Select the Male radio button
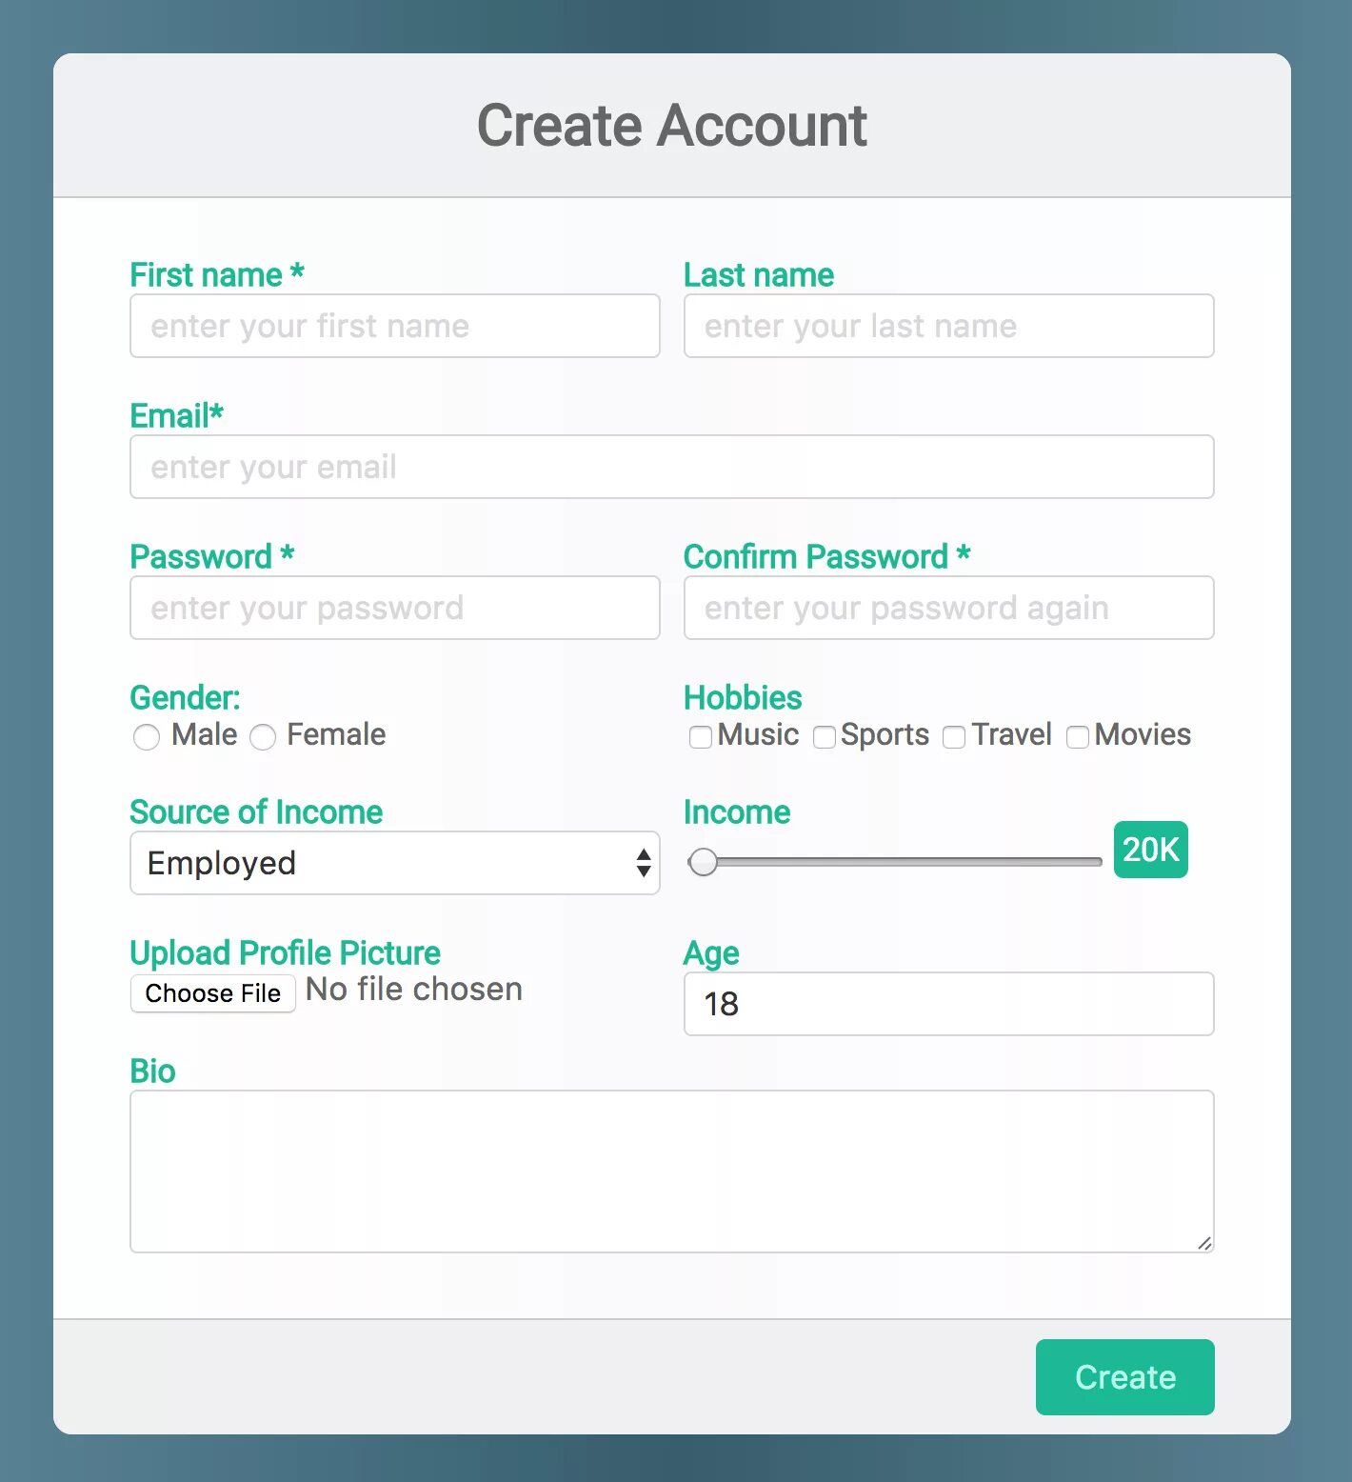This screenshot has height=1482, width=1352. click(x=147, y=737)
